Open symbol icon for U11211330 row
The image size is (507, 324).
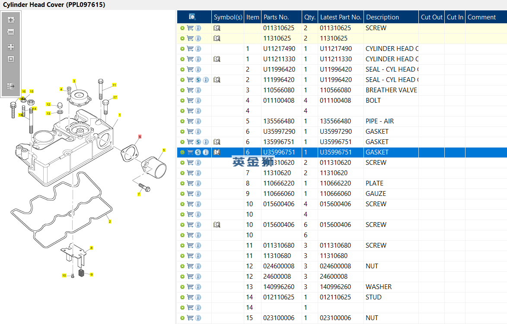pos(217,59)
